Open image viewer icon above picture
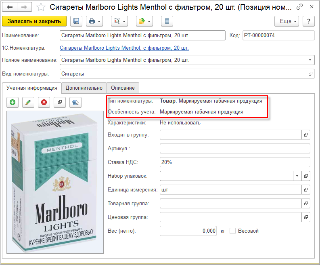Screen dimensions: 320x265 [x=60, y=102]
